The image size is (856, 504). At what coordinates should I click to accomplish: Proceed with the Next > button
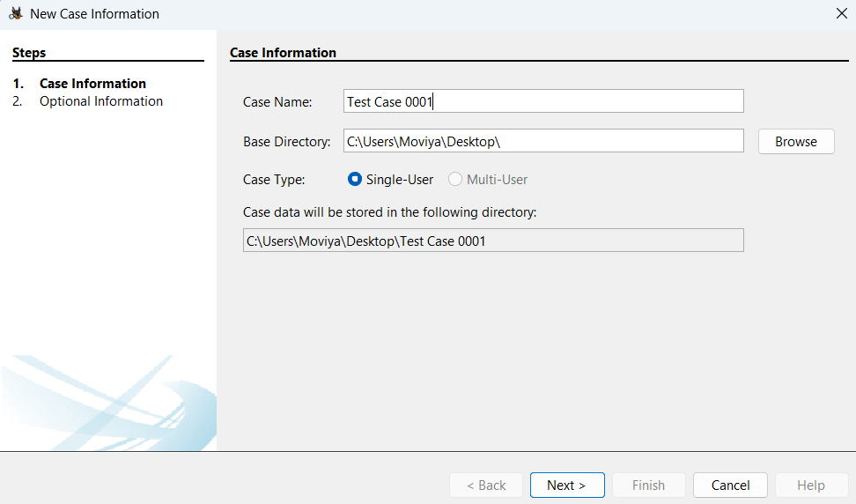pyautogui.click(x=567, y=485)
